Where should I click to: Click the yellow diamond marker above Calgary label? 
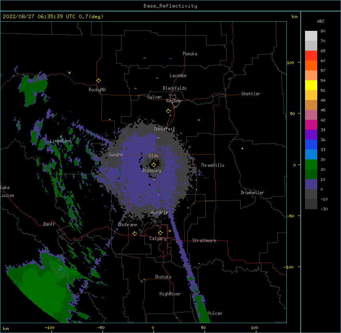160,233
